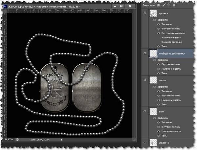Toggle visibility of the волк layer
Image resolution: width=197 pixels, height=150 pixels.
pos(145,111)
